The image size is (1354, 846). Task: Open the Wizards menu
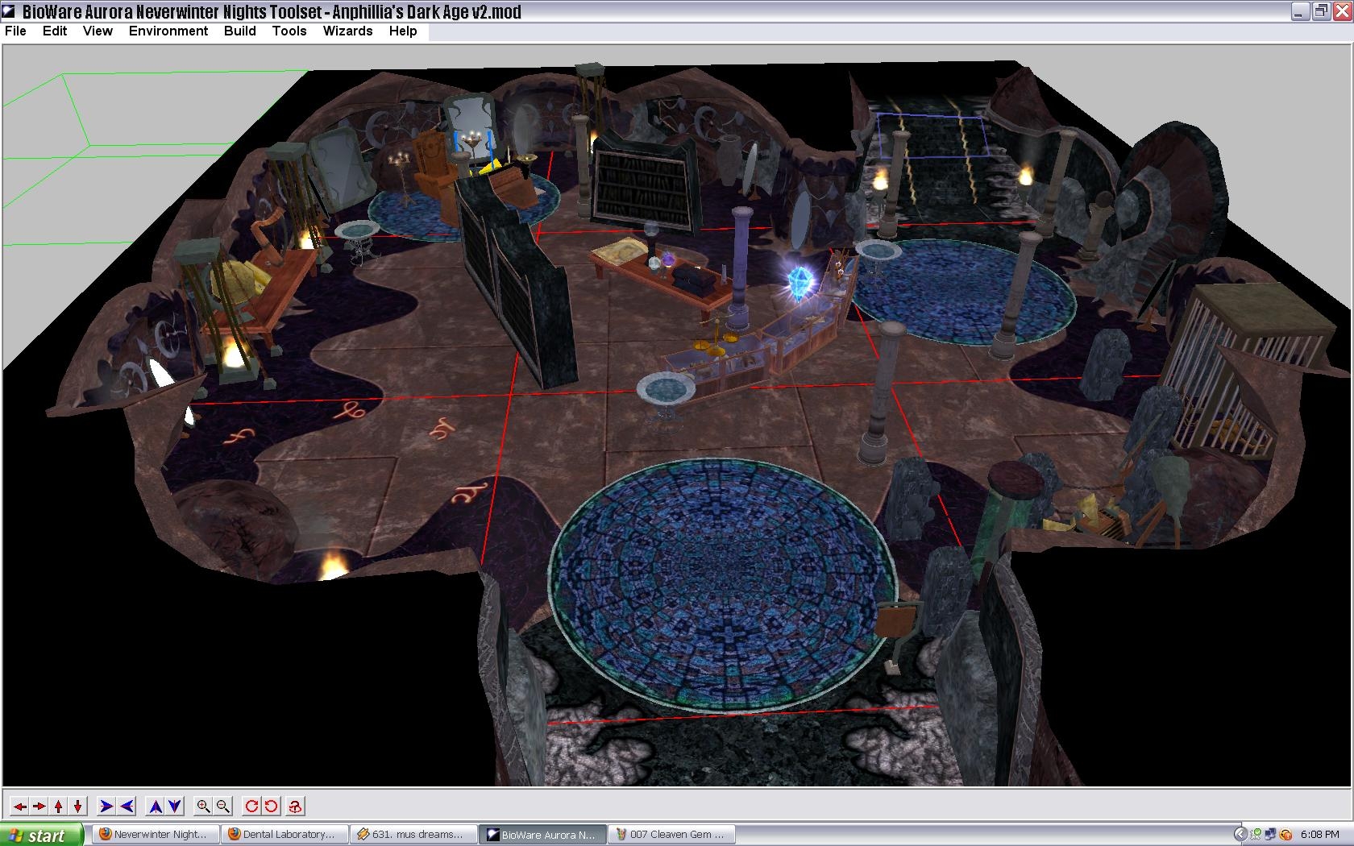click(x=347, y=31)
